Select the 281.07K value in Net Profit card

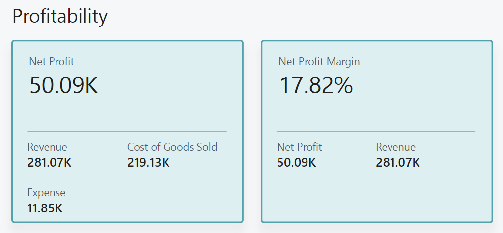pos(49,162)
